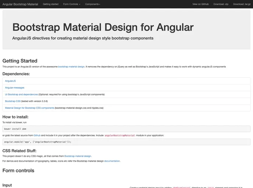Click the angular.module('app' code block

tap(126, 142)
